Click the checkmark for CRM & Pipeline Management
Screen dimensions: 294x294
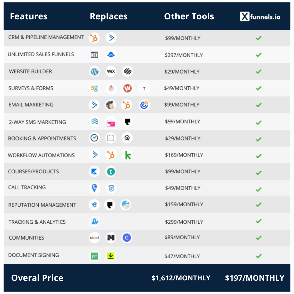click(x=259, y=38)
